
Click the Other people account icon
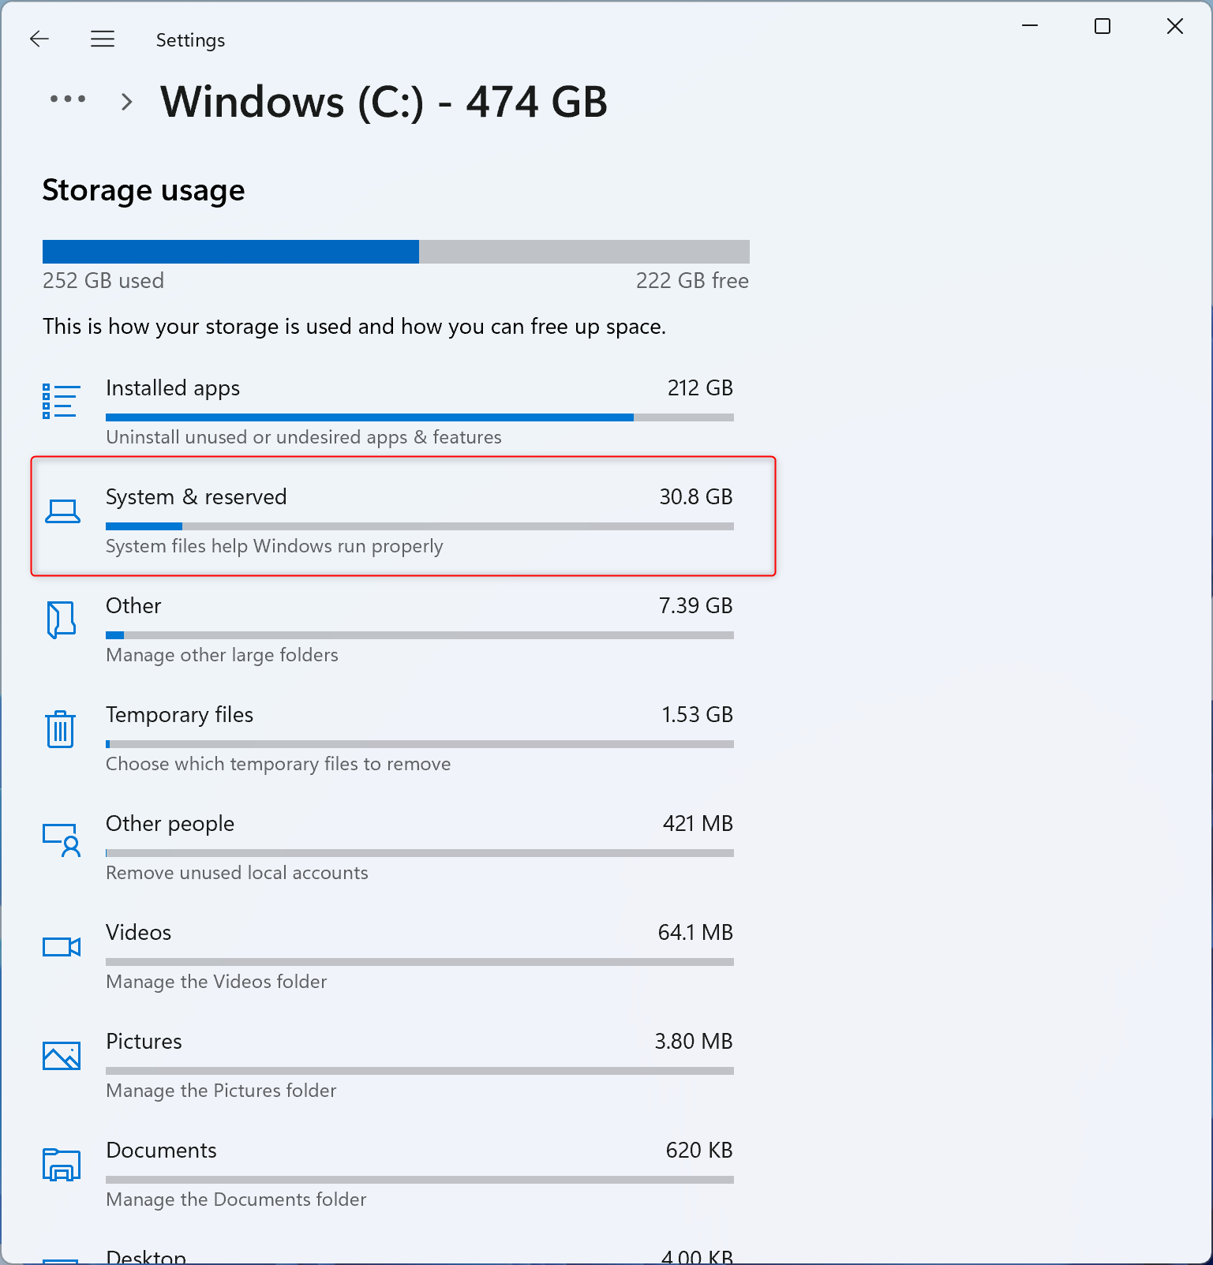pos(62,840)
